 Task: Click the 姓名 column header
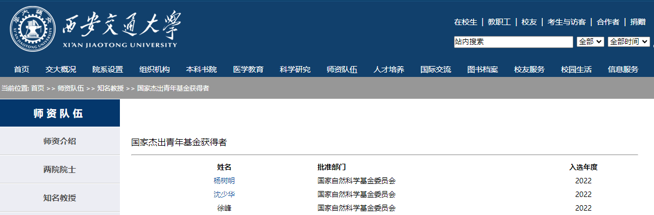[225, 167]
